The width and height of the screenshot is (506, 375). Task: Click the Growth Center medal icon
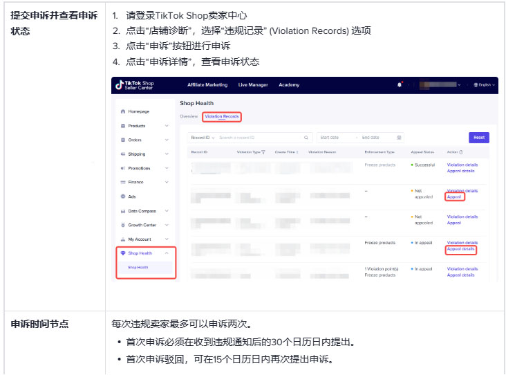[x=123, y=225]
